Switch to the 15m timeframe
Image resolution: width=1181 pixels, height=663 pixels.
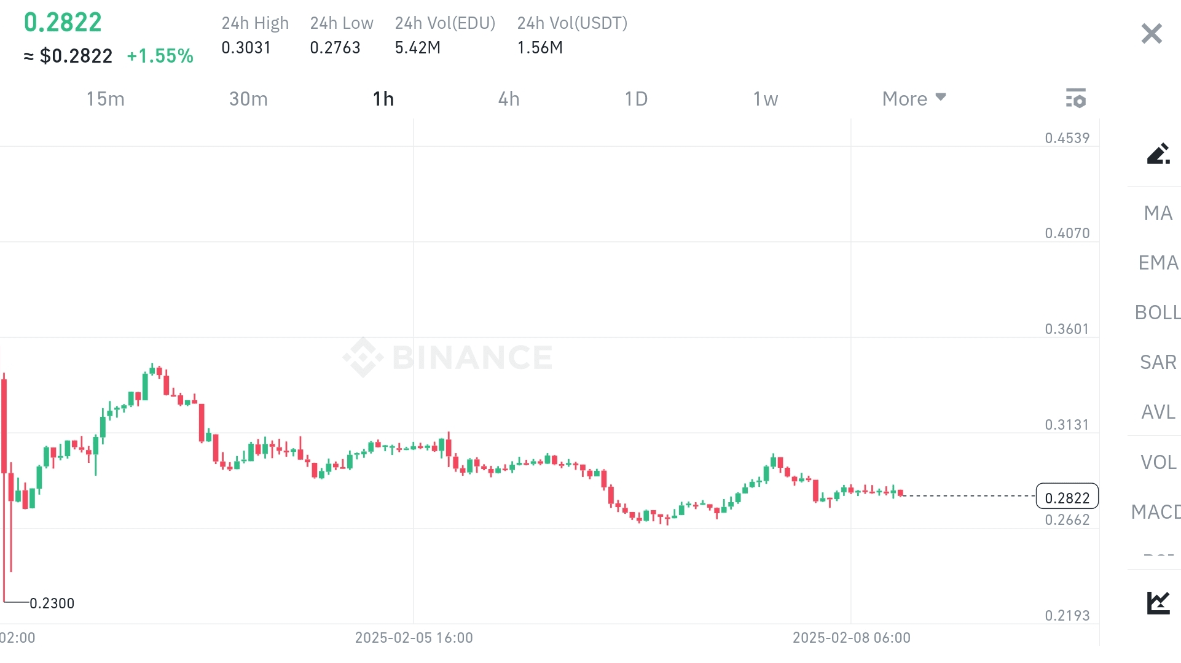coord(105,99)
